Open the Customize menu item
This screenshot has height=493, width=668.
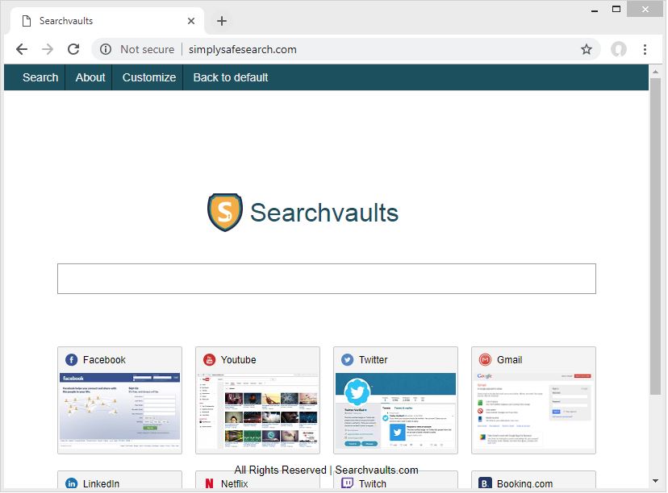pos(149,77)
